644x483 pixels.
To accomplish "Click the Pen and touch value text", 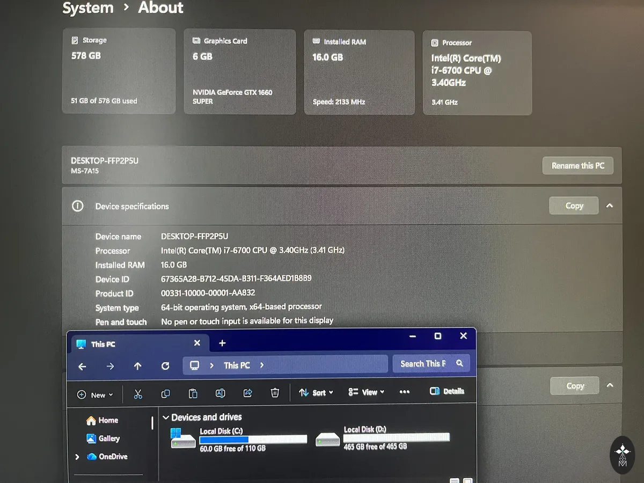I will click(247, 321).
